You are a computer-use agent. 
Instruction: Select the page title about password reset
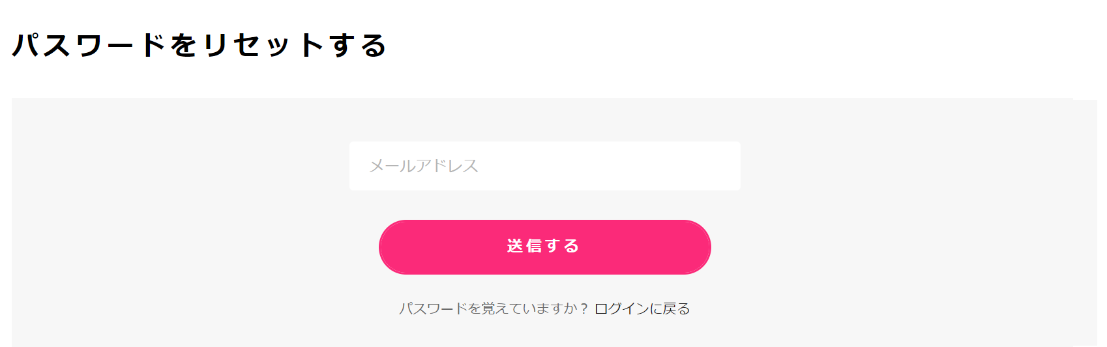[x=199, y=46]
